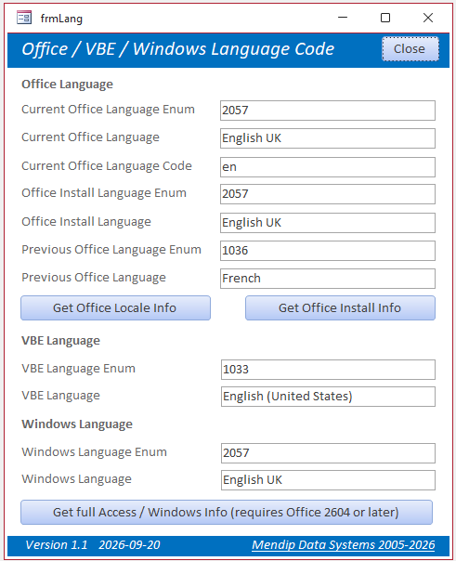Click the frmLang title text
456x561 pixels.
pyautogui.click(x=61, y=19)
